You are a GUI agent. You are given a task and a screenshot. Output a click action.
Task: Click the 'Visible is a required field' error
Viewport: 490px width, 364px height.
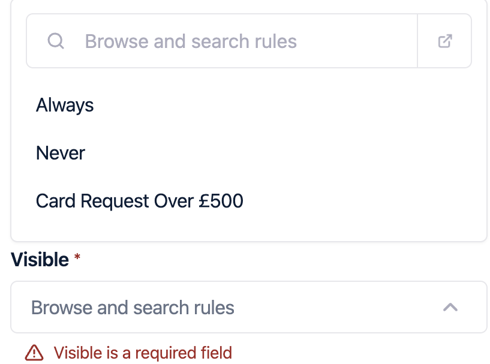coord(143,353)
